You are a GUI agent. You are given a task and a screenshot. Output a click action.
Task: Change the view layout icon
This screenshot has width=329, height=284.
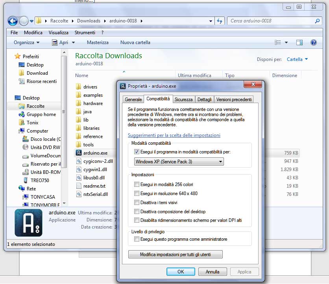pos(277,42)
